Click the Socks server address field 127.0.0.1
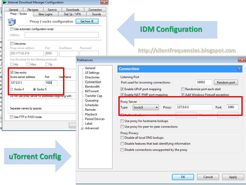Viewport: 246px width, 185px height. tap(27, 83)
